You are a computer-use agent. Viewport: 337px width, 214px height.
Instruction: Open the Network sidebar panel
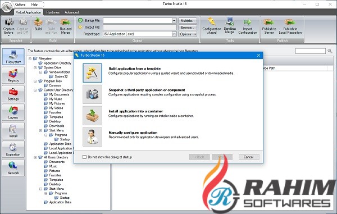pos(13,167)
